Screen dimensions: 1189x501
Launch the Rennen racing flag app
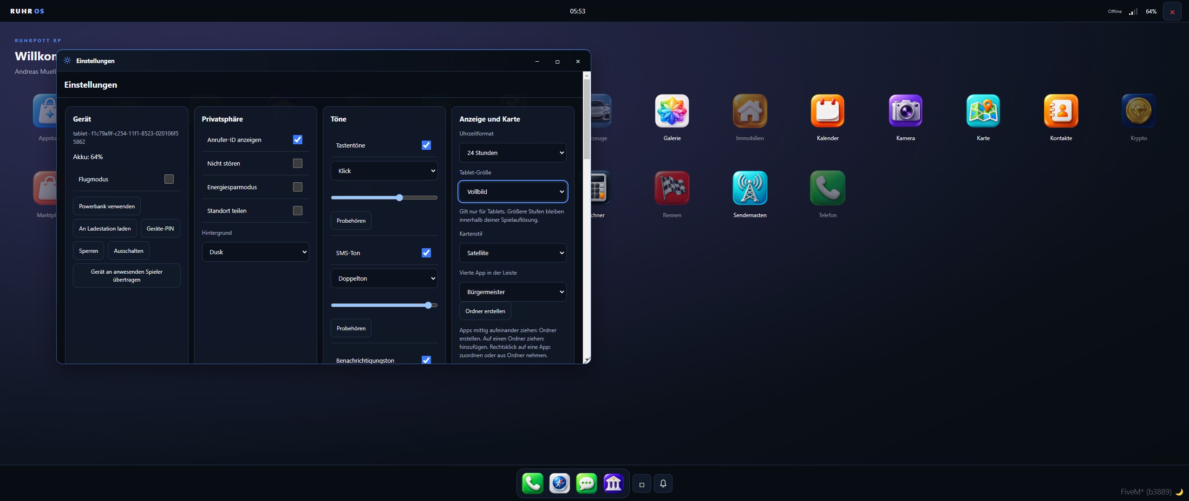[x=672, y=188]
